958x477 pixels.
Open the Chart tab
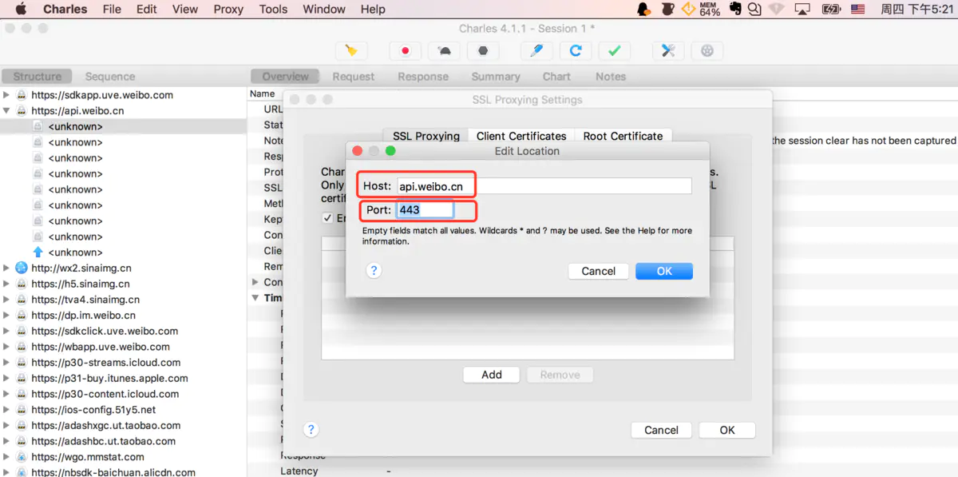pyautogui.click(x=556, y=77)
